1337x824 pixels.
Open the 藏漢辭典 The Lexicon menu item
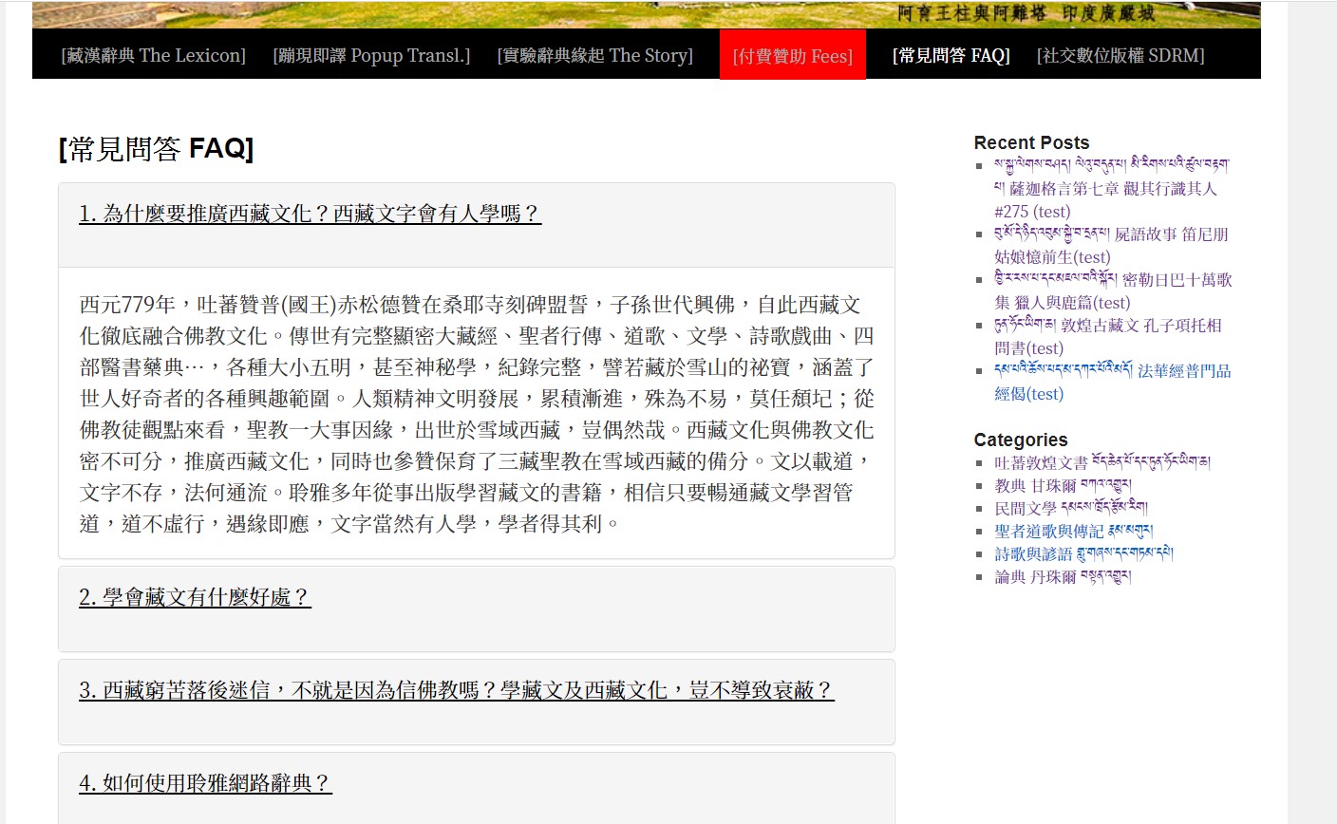(x=153, y=55)
